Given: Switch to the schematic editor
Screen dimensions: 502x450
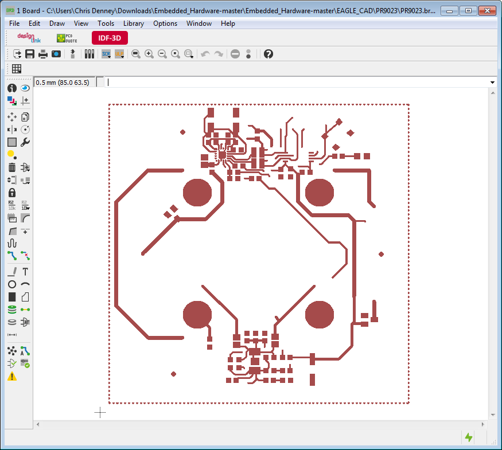Looking at the screenshot, I should click(x=72, y=54).
